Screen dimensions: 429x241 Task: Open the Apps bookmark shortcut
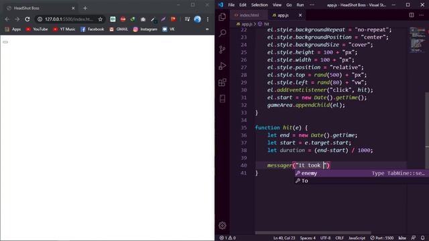click(13, 29)
